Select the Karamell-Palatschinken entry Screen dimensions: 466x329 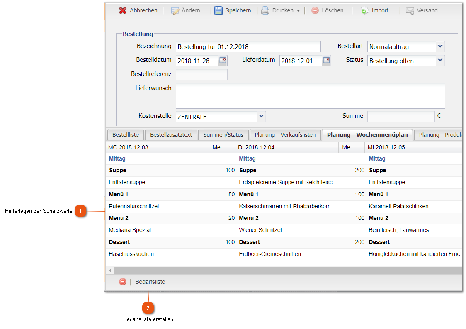[398, 206]
